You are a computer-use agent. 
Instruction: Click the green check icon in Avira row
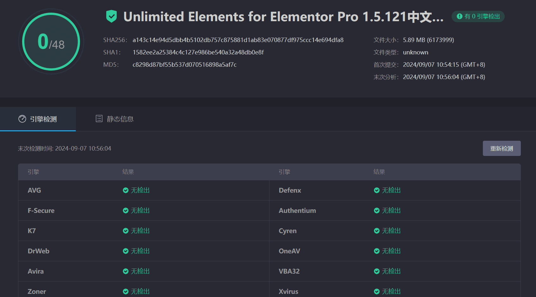pos(126,271)
